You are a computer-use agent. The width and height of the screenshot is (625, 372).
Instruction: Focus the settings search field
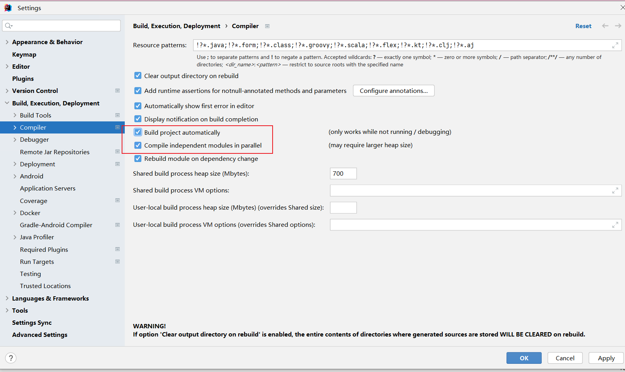coord(61,26)
